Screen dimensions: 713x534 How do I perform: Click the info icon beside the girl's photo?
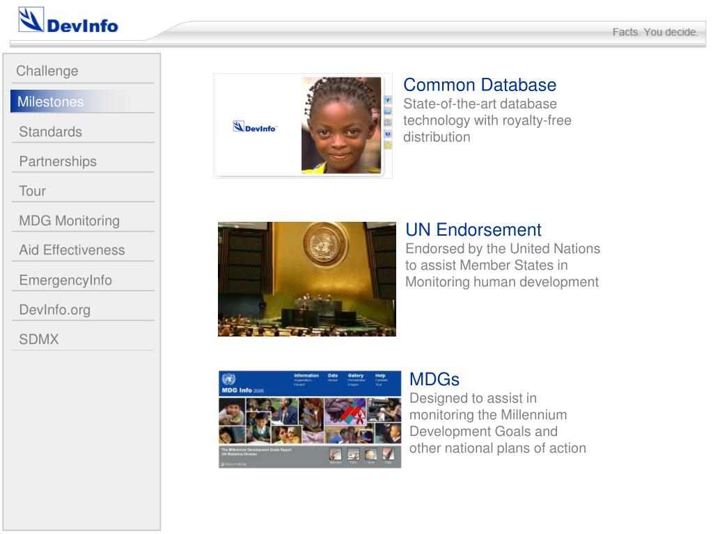click(388, 100)
